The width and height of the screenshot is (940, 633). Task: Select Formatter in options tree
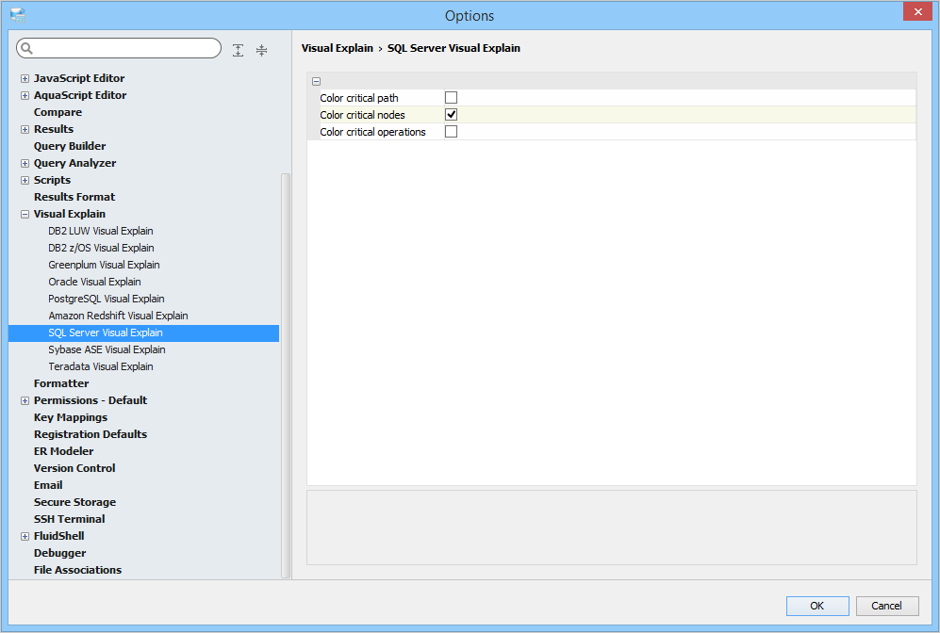[61, 383]
